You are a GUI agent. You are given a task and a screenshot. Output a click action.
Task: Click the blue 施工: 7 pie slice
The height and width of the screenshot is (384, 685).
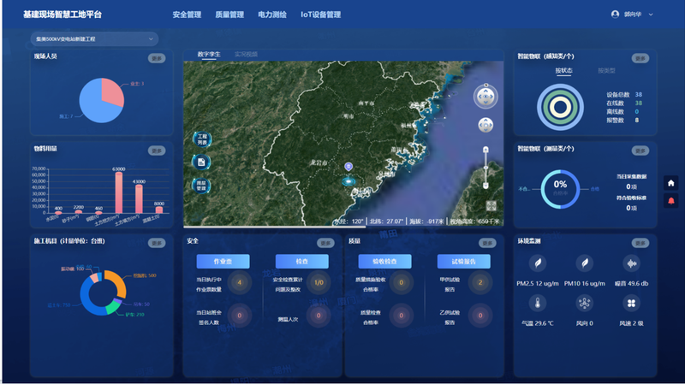click(x=95, y=107)
